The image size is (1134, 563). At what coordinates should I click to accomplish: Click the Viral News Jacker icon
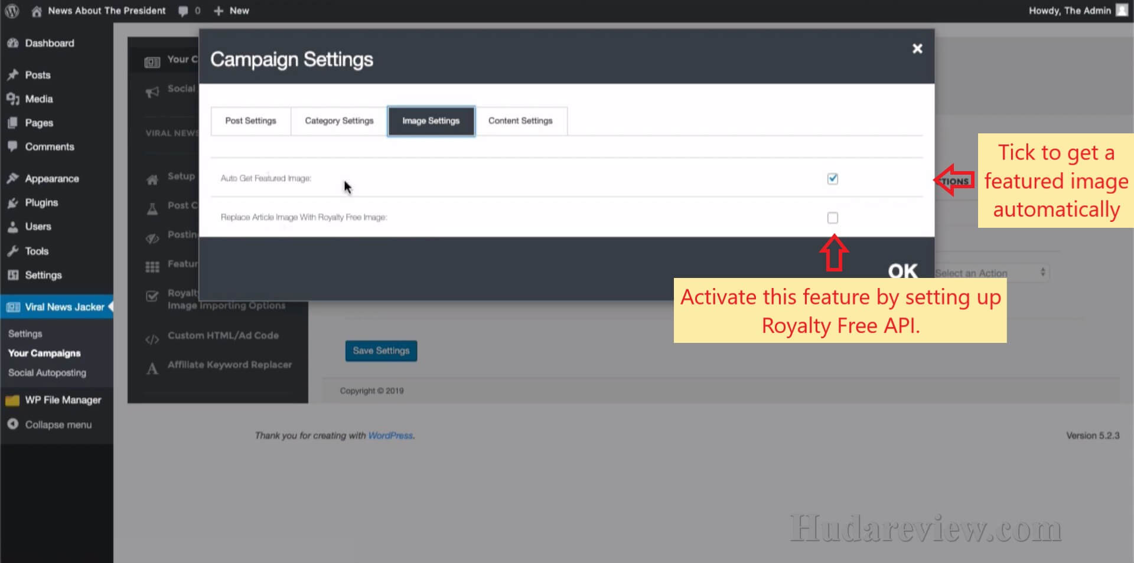coord(13,307)
